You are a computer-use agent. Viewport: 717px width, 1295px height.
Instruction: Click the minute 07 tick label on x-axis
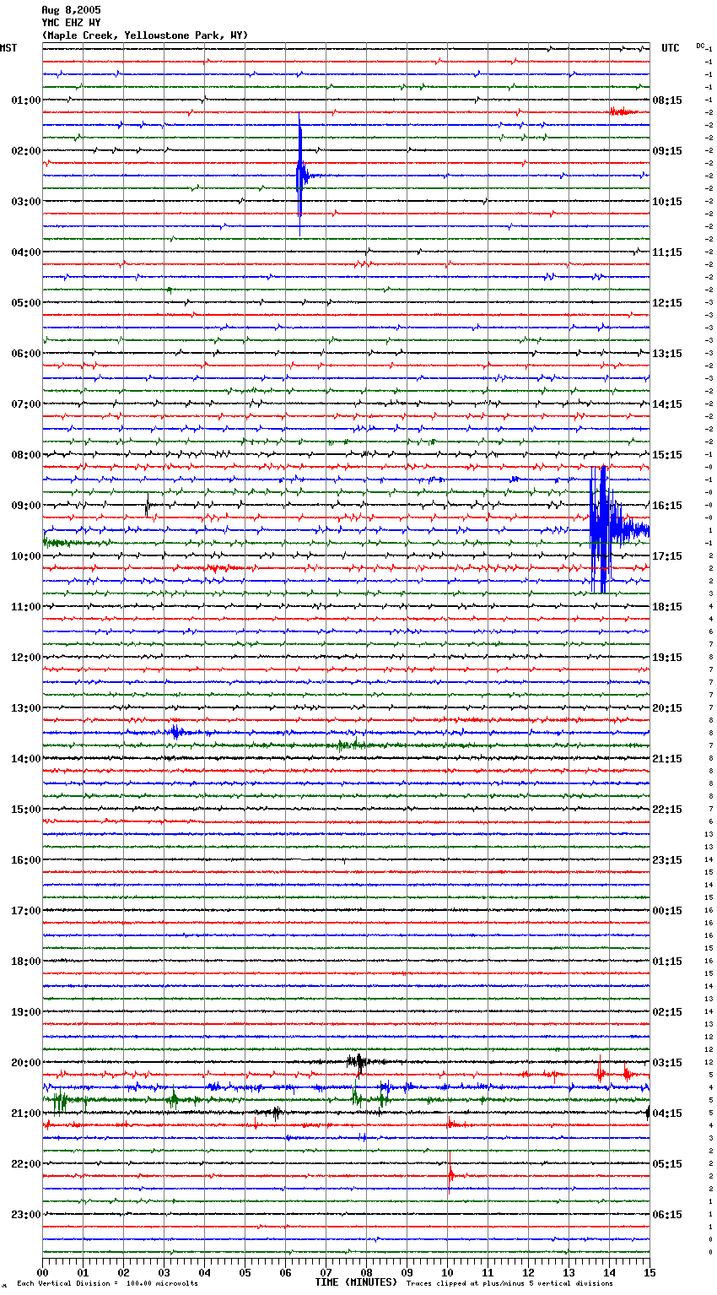[x=326, y=1272]
